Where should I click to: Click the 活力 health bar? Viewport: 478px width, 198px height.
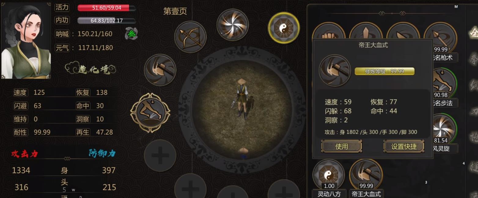pos(107,8)
